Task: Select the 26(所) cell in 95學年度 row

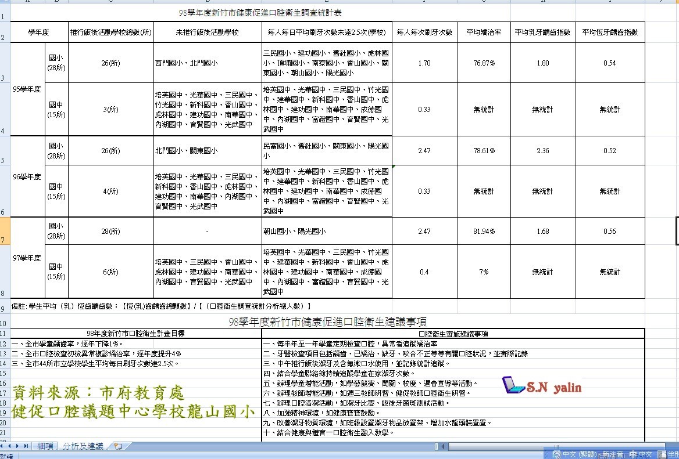Action: (111, 63)
